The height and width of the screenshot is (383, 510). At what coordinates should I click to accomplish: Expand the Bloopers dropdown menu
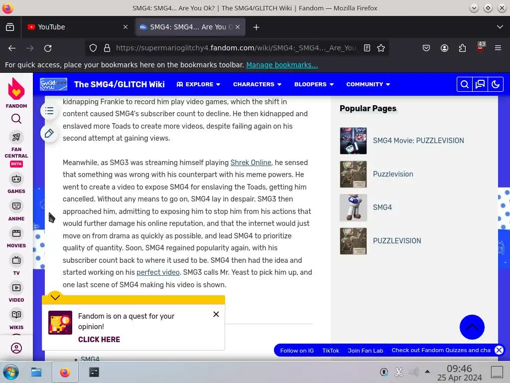click(314, 84)
